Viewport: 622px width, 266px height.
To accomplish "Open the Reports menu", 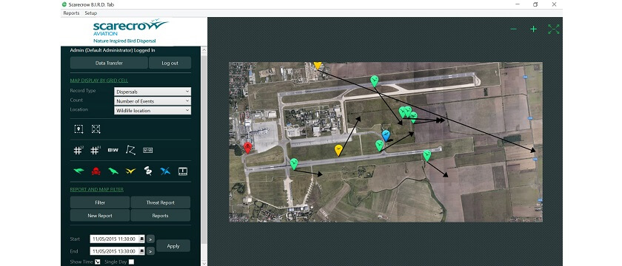I will point(71,13).
